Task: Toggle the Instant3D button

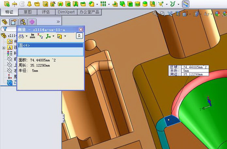Action: (x=186, y=4)
